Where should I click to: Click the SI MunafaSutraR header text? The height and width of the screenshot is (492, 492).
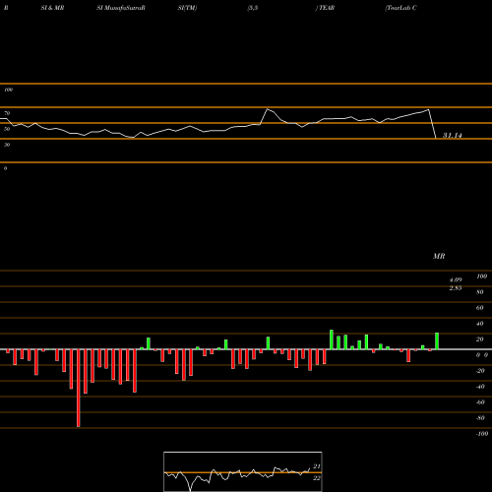[x=121, y=8]
